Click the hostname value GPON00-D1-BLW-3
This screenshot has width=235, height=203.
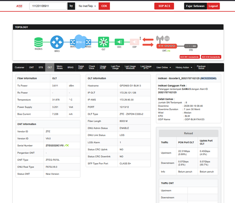(130, 86)
